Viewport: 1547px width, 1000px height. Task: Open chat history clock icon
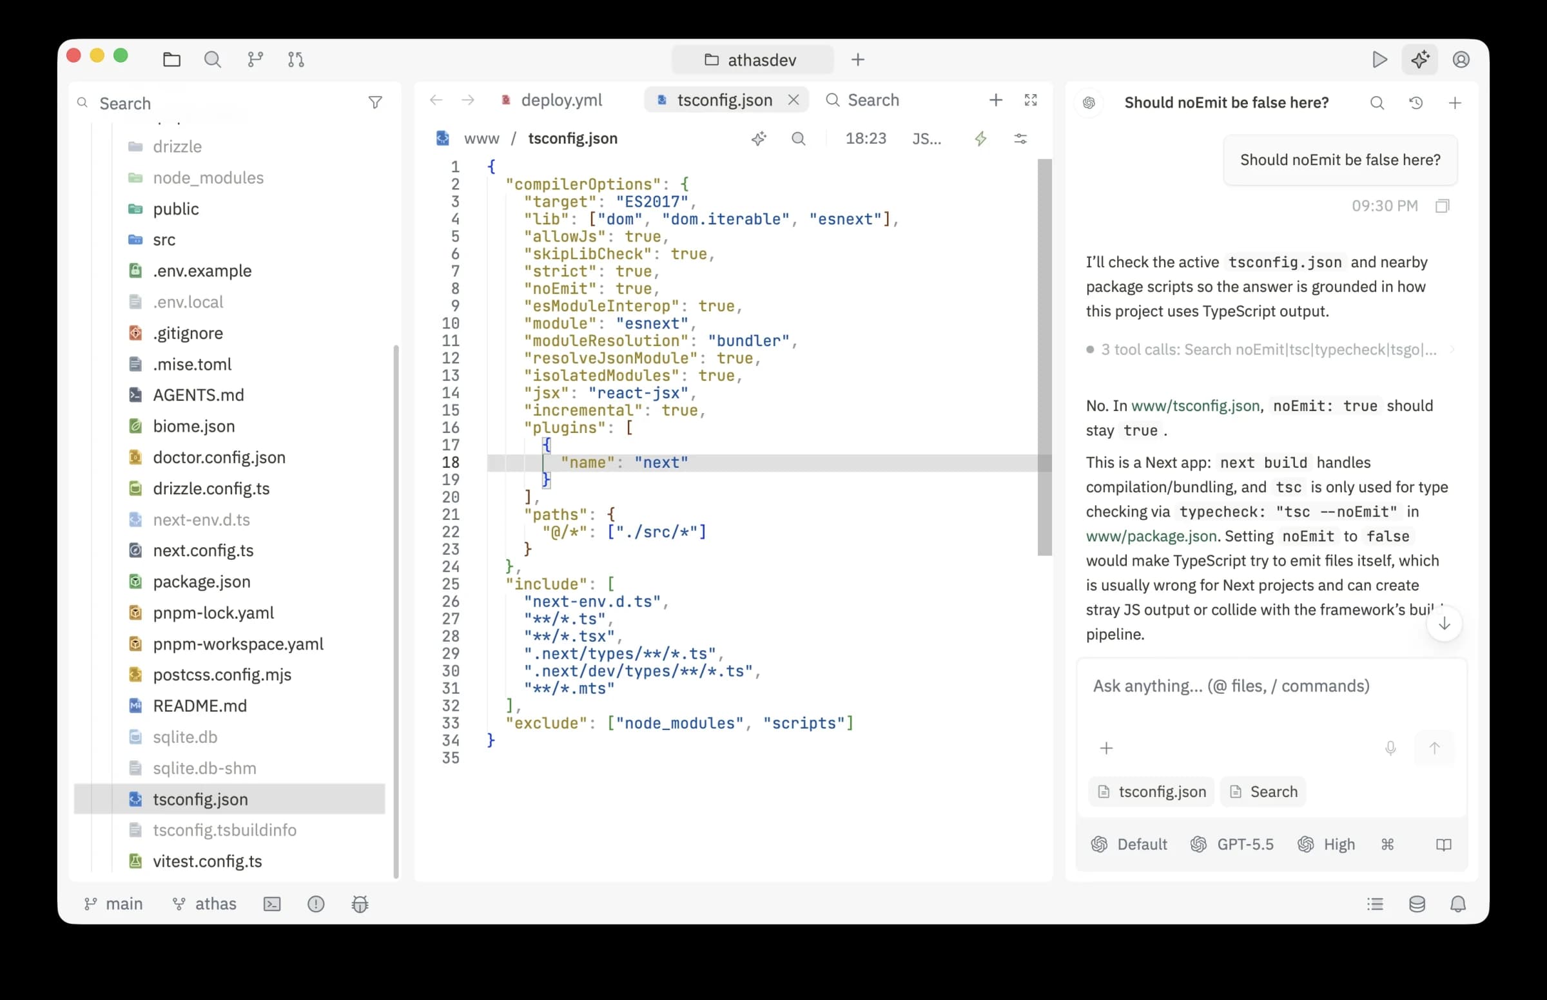[1416, 102]
